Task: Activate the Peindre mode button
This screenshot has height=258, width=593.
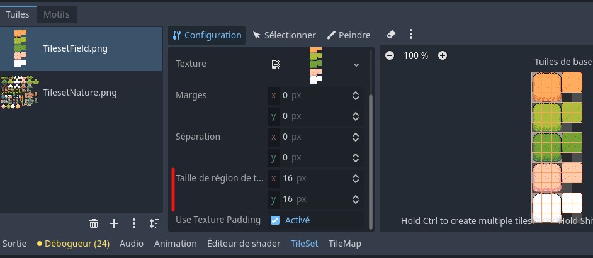Action: [348, 35]
